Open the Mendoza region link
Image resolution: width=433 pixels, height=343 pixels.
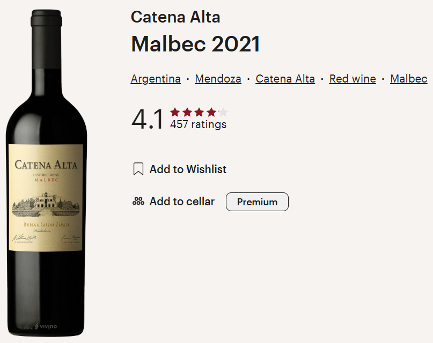218,79
